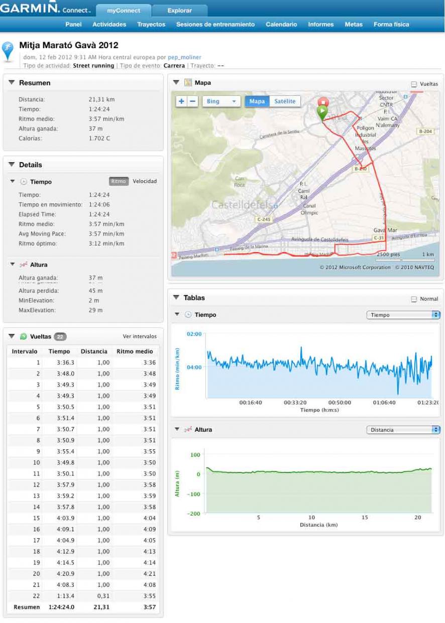Click the map icon beside Mapa heading
The image size is (445, 623).
click(188, 82)
